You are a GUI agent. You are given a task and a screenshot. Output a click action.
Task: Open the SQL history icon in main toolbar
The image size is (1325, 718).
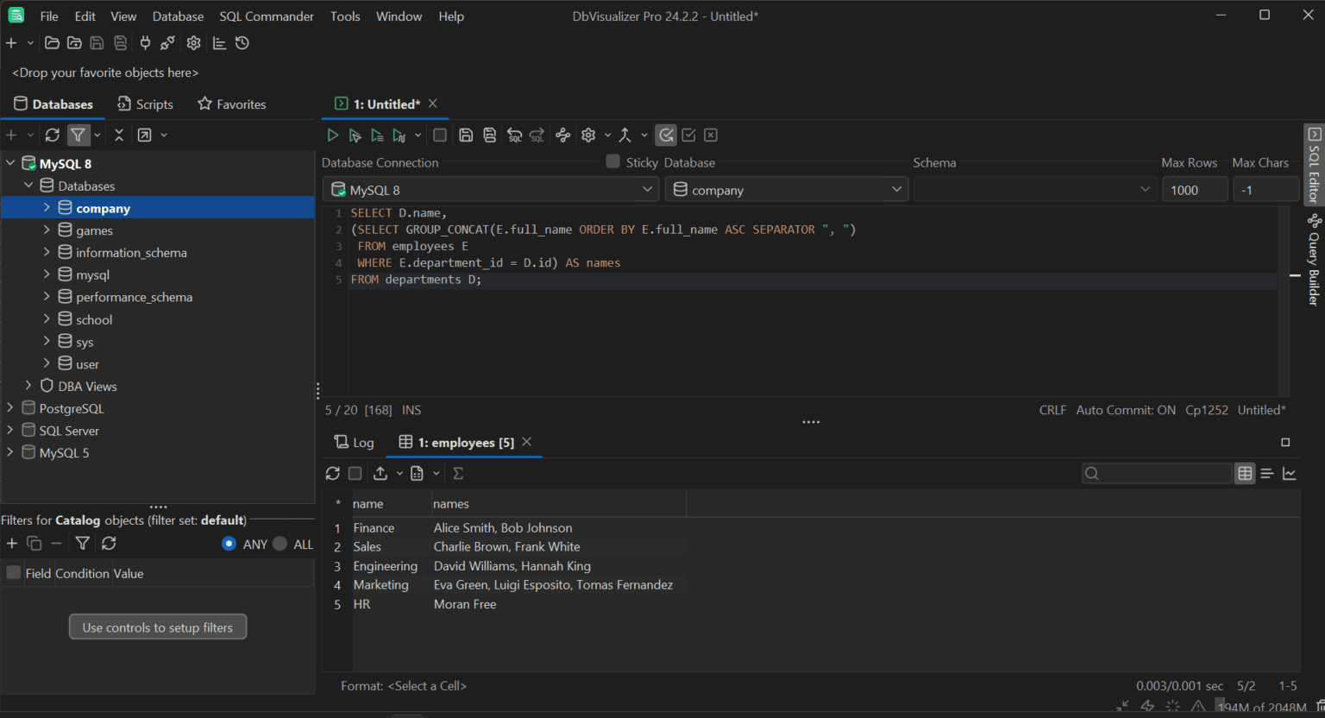click(242, 42)
